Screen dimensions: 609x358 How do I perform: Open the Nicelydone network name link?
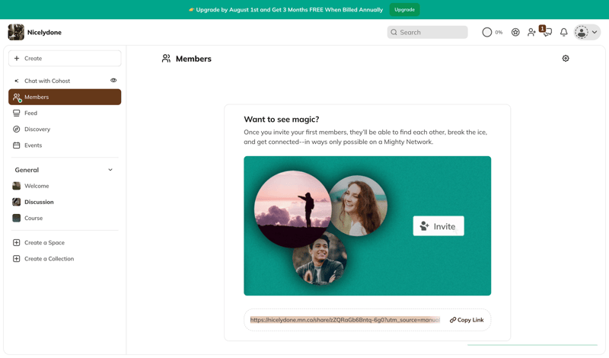(44, 32)
